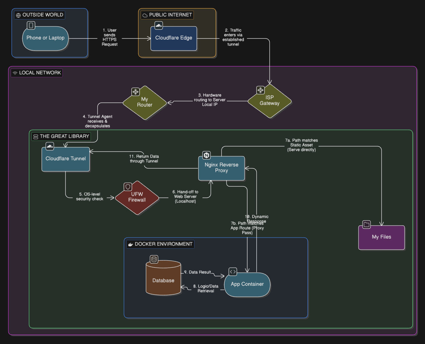This screenshot has height=344, width=425.
Task: Select the cloud icon above Cloudflare Tunnel
Action: (x=49, y=146)
